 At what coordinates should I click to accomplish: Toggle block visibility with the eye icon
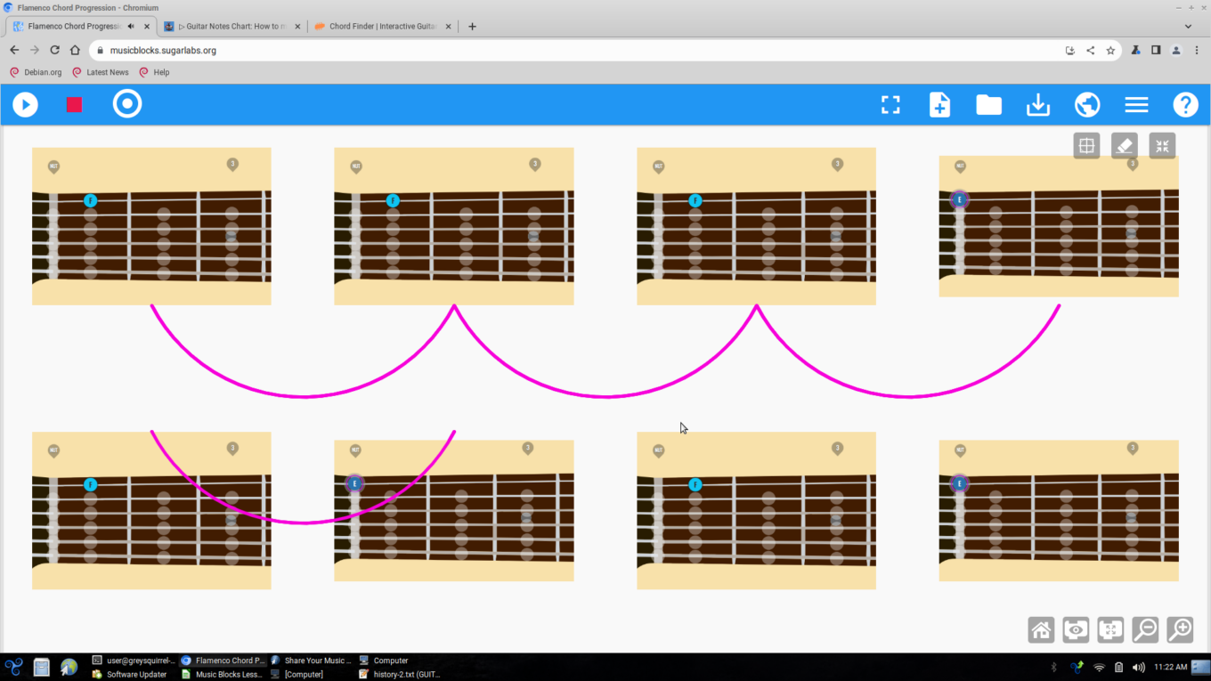point(1076,629)
